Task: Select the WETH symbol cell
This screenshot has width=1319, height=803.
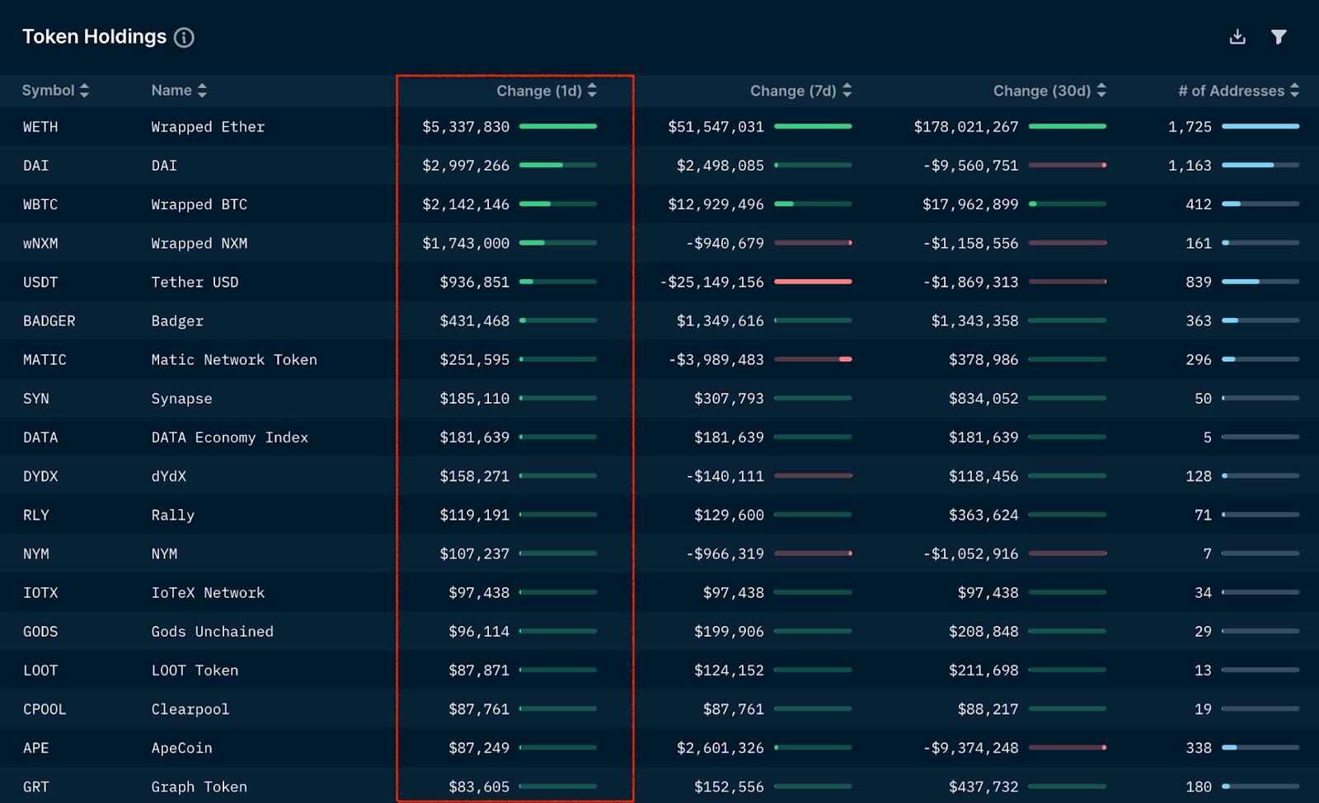Action: pyautogui.click(x=40, y=127)
